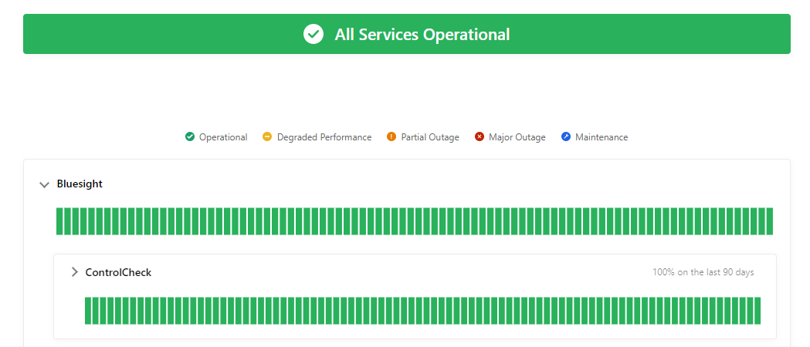Viewport: 810px width, 347px height.
Task: Click the Partial Outage legend label
Action: 430,137
